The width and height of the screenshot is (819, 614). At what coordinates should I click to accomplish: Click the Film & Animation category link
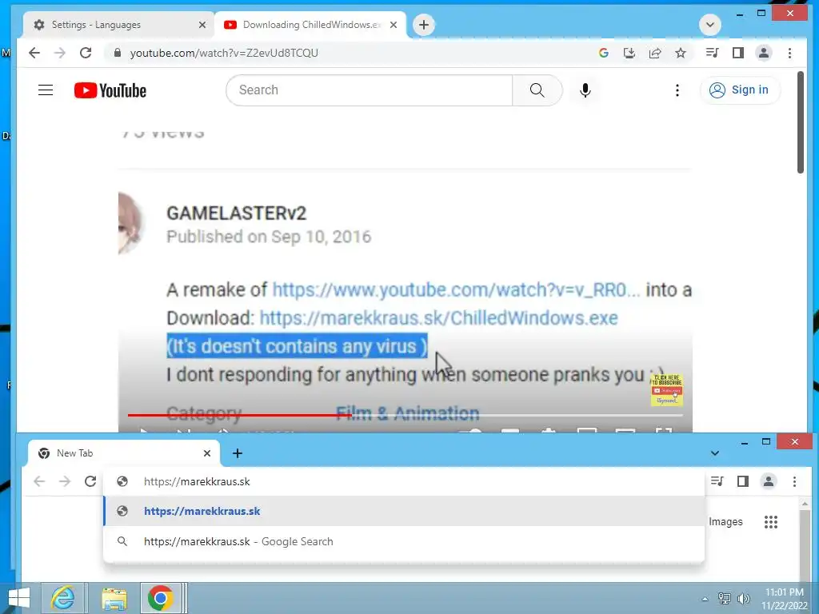click(407, 413)
